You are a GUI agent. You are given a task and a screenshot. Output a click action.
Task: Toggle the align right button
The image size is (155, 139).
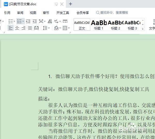point(24,28)
